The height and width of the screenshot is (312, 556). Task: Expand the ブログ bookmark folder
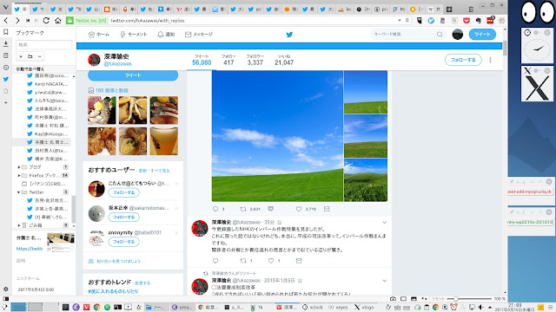coord(19,167)
